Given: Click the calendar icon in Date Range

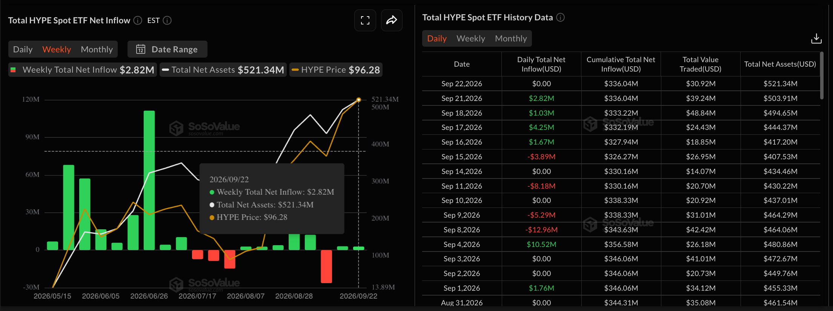Looking at the screenshot, I should click(x=141, y=49).
